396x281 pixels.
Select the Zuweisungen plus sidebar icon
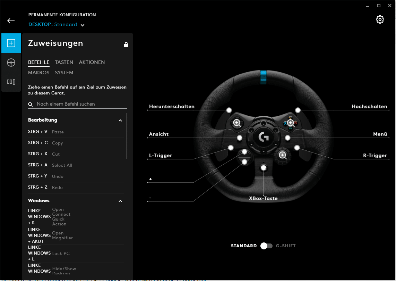click(11, 43)
